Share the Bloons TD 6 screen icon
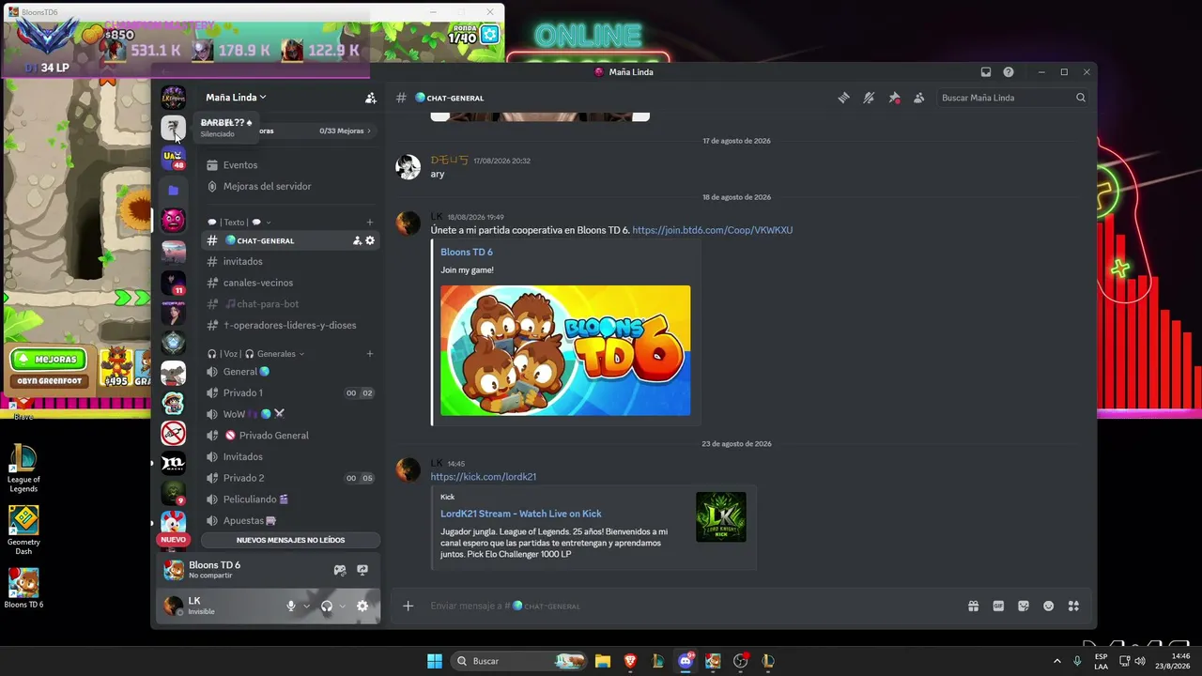The image size is (1202, 676). tap(362, 570)
